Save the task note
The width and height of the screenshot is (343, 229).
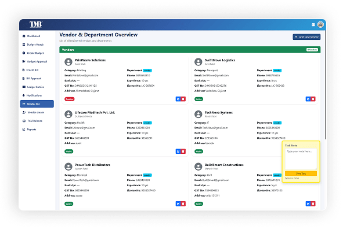tap(301, 173)
